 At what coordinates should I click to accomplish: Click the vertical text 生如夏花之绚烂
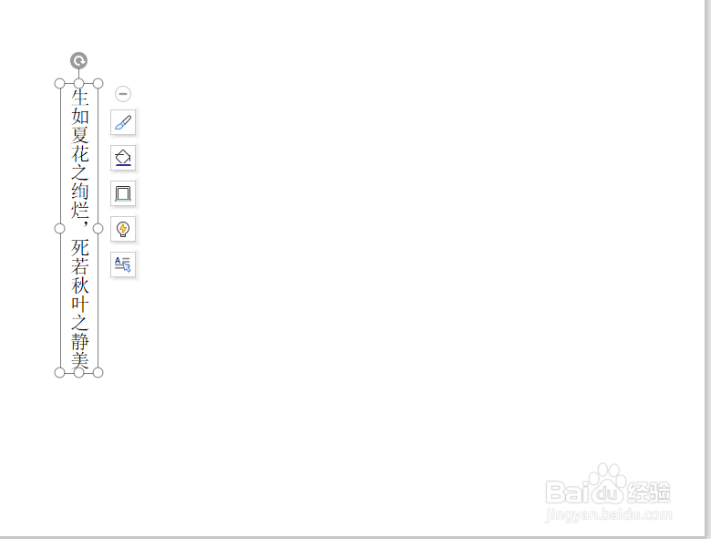[80, 154]
